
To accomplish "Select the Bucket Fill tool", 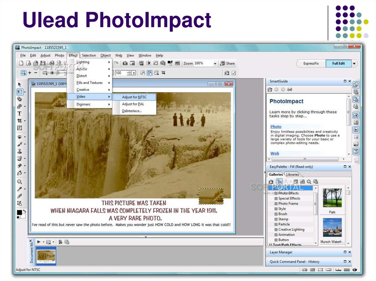I will point(19,173).
